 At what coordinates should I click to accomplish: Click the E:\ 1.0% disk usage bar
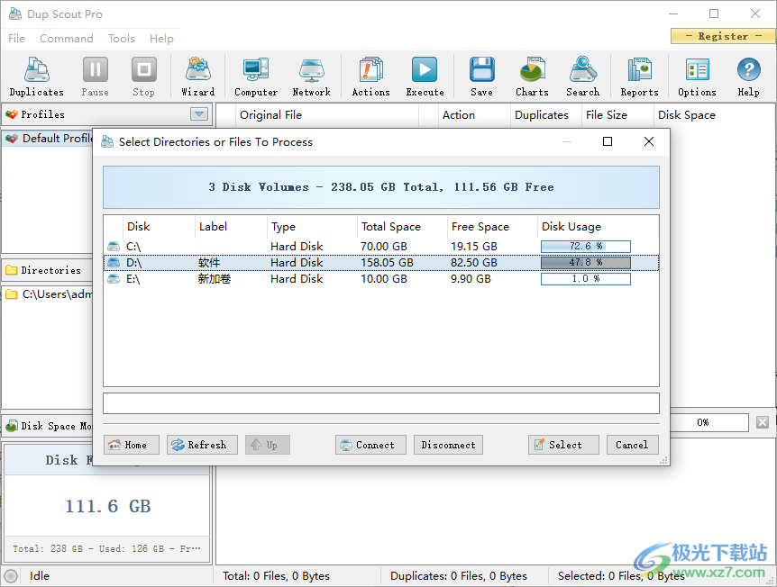click(586, 279)
